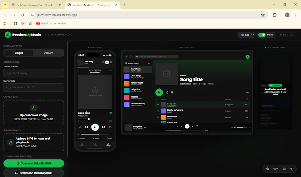301x177 pixels.
Task: Reload the browser page
Action: click(23, 15)
